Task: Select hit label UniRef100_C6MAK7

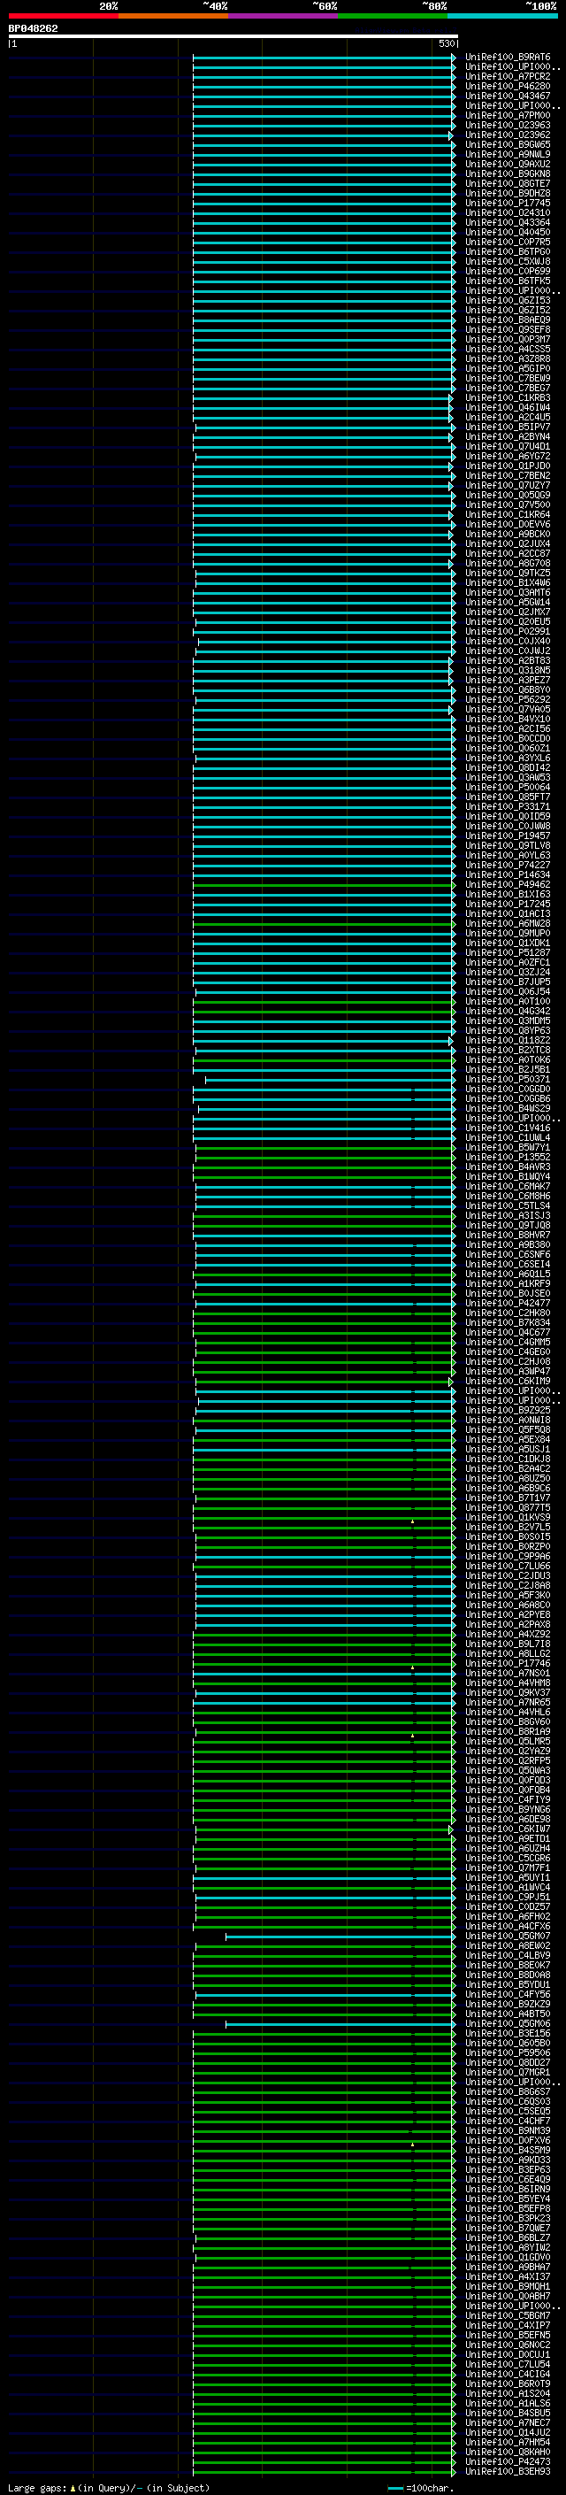Action: [508, 1187]
